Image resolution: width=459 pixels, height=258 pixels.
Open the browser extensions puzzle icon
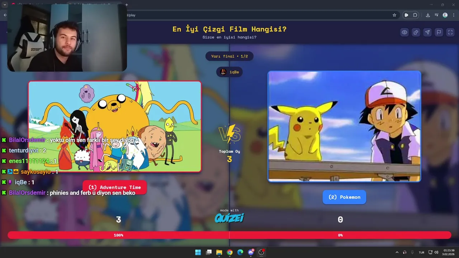coord(415,15)
